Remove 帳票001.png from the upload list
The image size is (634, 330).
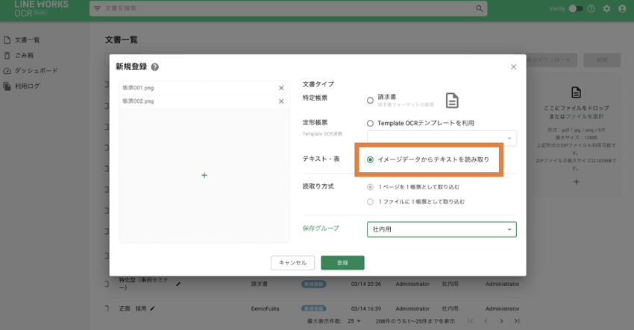281,88
